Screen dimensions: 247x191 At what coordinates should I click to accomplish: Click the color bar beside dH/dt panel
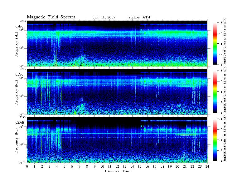tap(215, 43)
